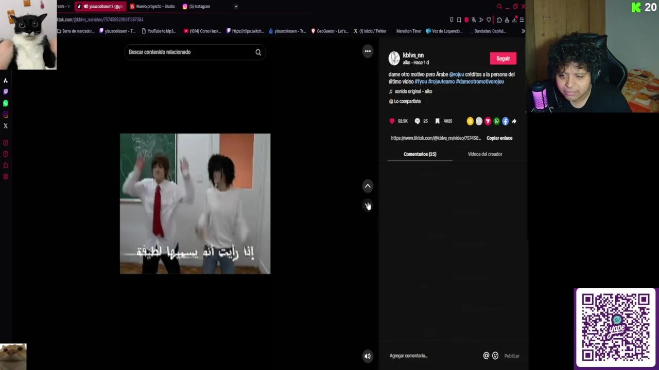Open the Voz de Loquendo bookmark
659x370 pixels.
(444, 31)
